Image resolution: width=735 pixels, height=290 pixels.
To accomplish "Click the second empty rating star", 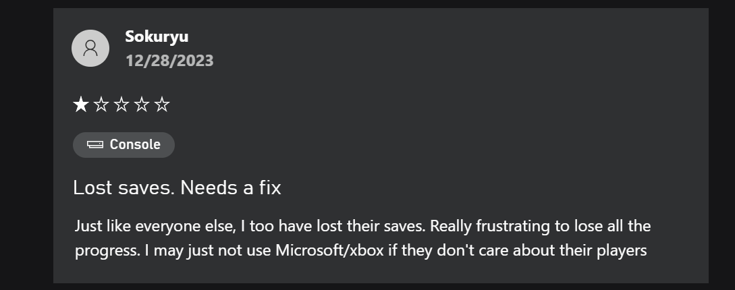I will pos(101,105).
